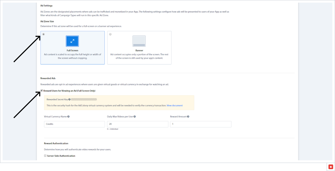Show Virtual Currency Name help tooltip icon
The height and width of the screenshot is (171, 335).
pos(68,117)
